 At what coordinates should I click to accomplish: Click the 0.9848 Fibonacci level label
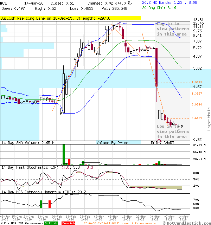(x=197, y=105)
